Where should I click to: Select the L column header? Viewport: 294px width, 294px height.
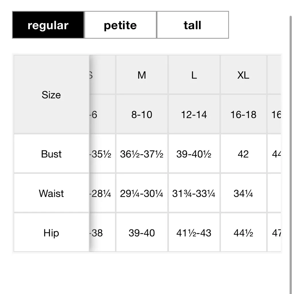coord(194,75)
